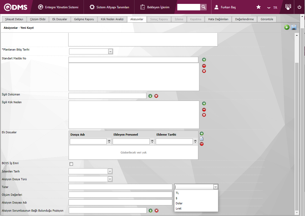
Task: Switch to Değerlendirme tab
Action: point(245,19)
